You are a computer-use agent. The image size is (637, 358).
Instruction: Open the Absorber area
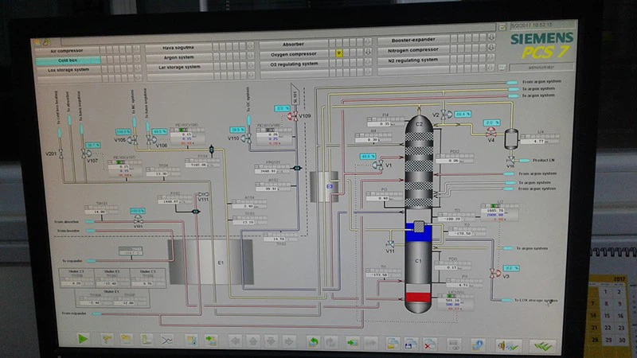tap(293, 44)
